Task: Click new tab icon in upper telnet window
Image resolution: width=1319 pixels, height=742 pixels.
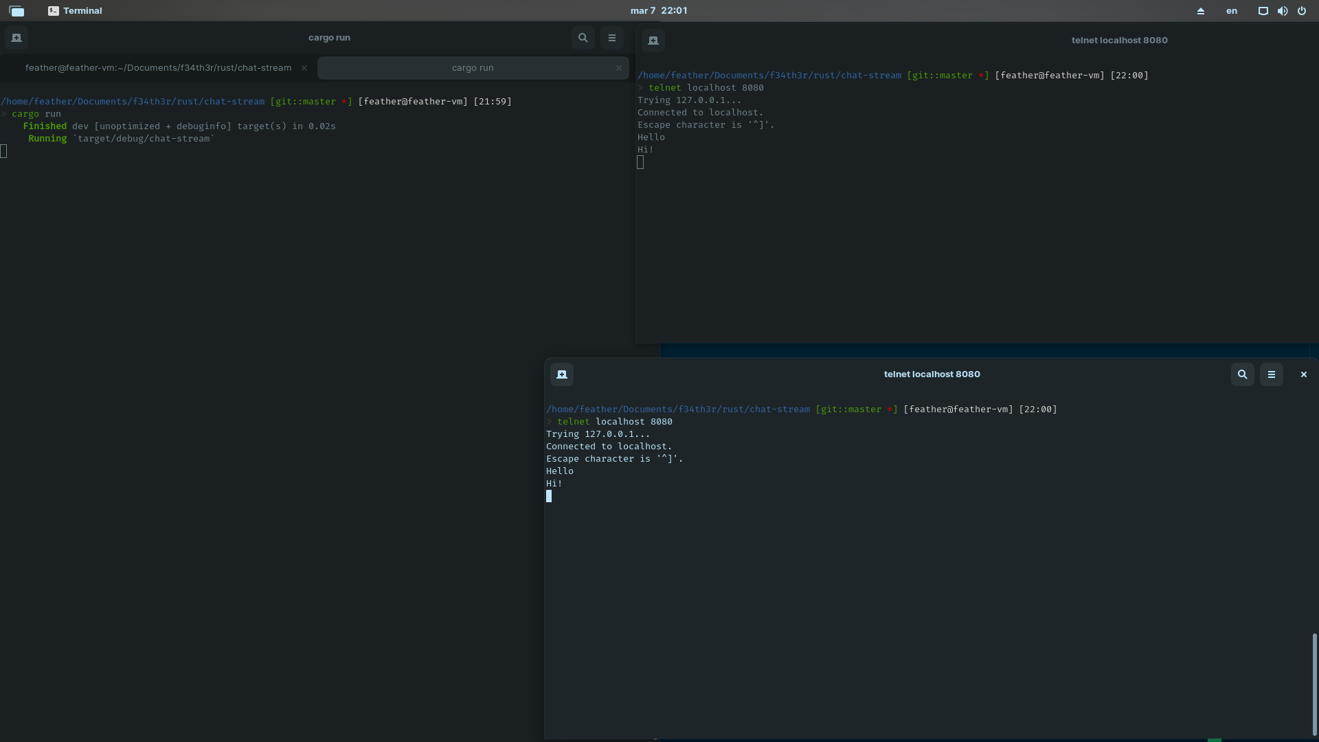Action: click(653, 41)
